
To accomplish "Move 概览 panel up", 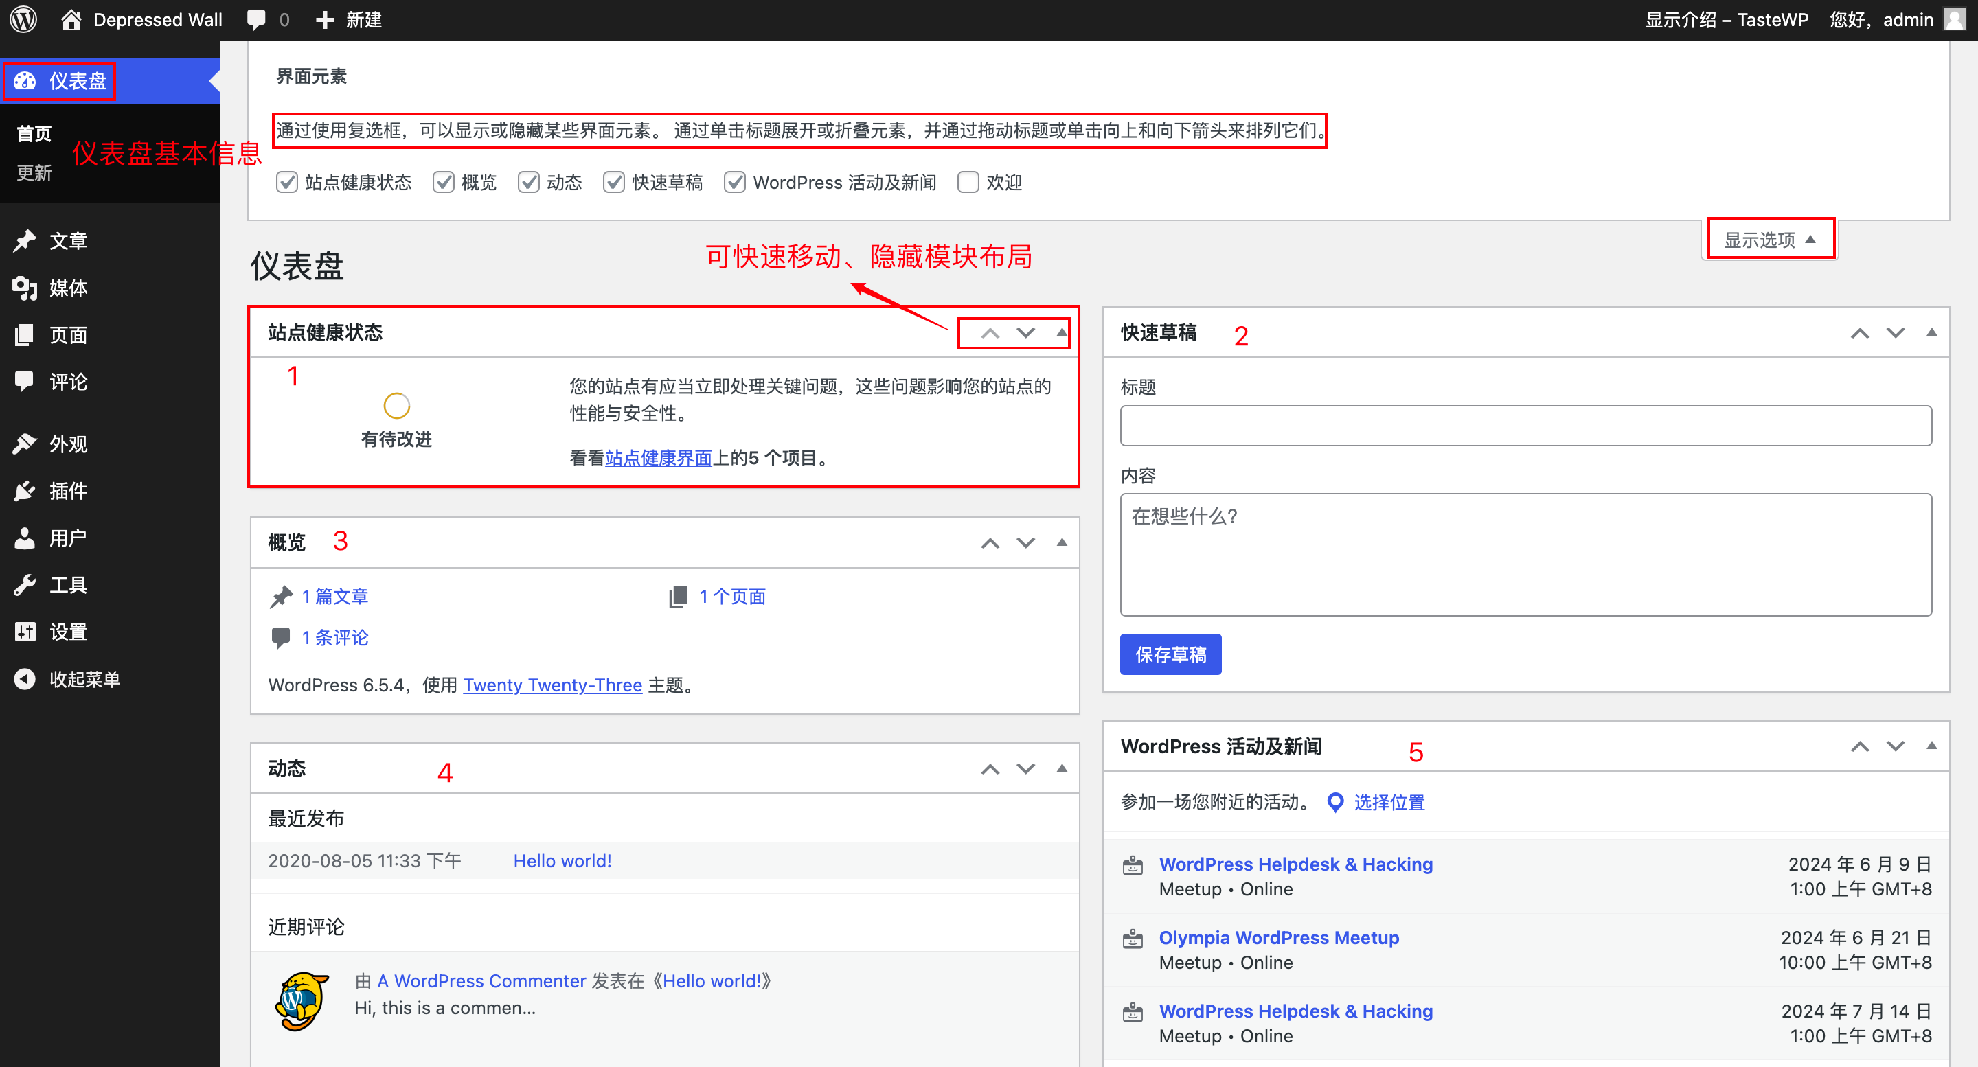I will click(x=990, y=544).
